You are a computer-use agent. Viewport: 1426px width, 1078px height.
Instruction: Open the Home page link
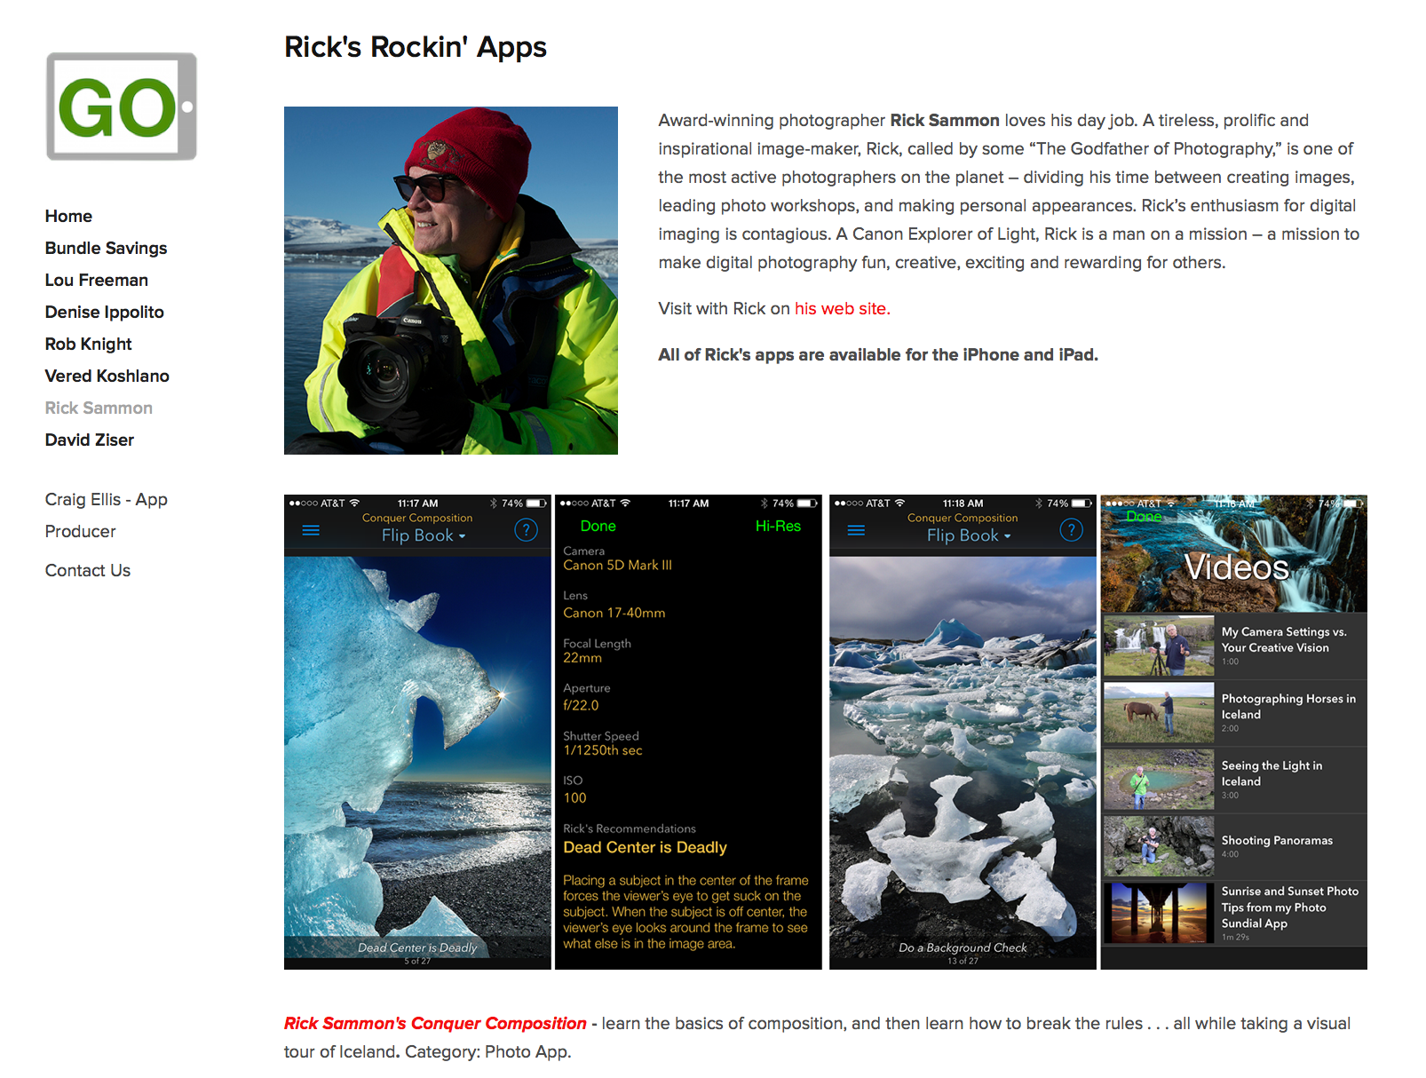click(x=68, y=216)
